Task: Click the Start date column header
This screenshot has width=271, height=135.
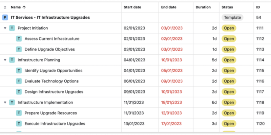Action: point(132,7)
